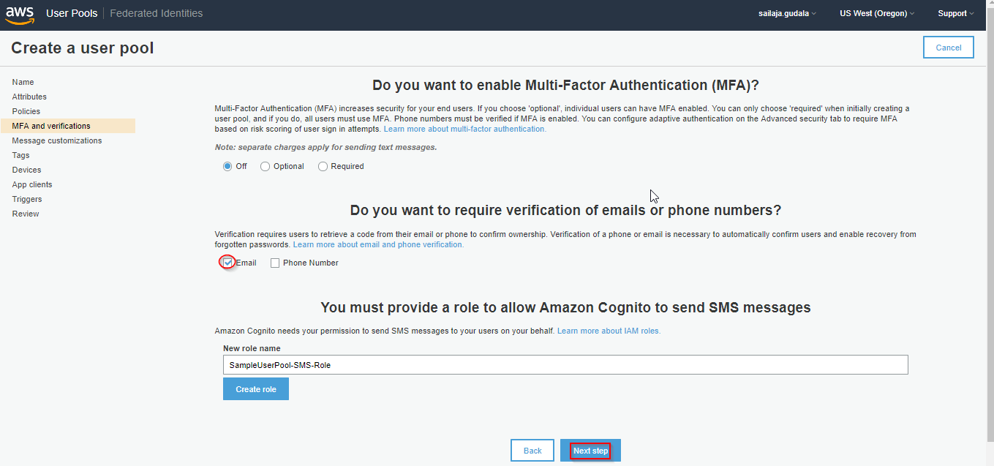
Task: Go to User Pools tab
Action: [72, 14]
